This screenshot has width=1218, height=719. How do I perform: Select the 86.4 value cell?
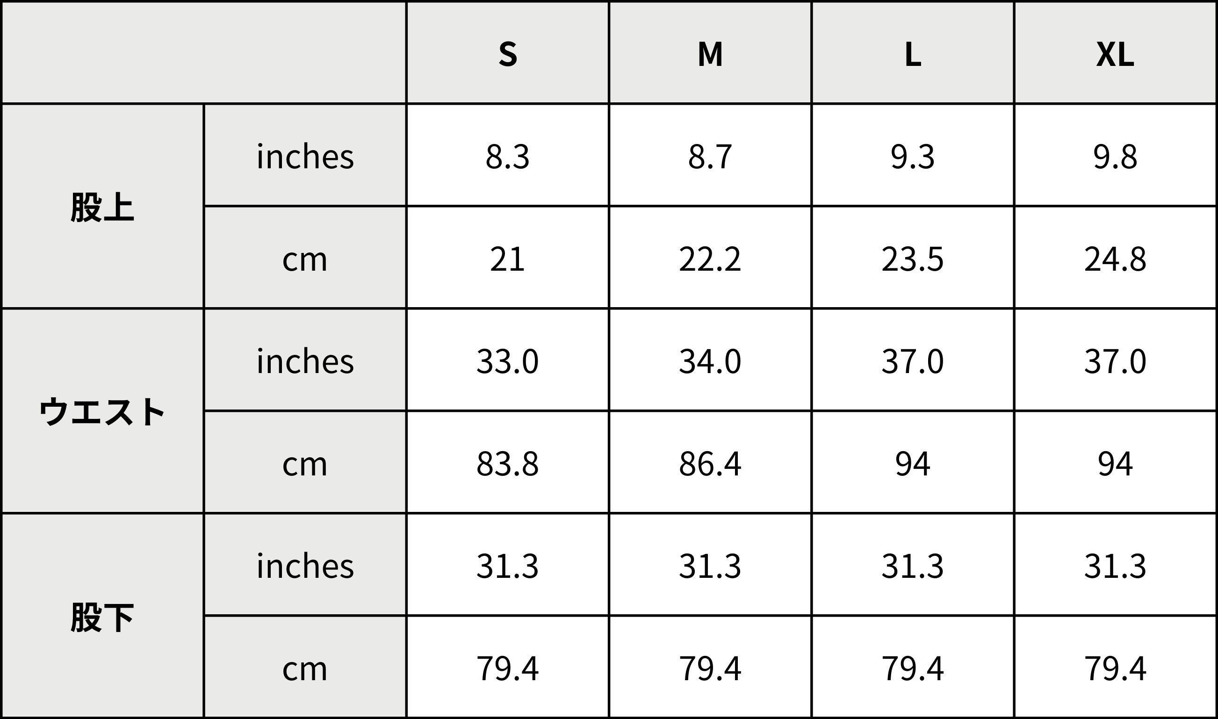point(710,464)
